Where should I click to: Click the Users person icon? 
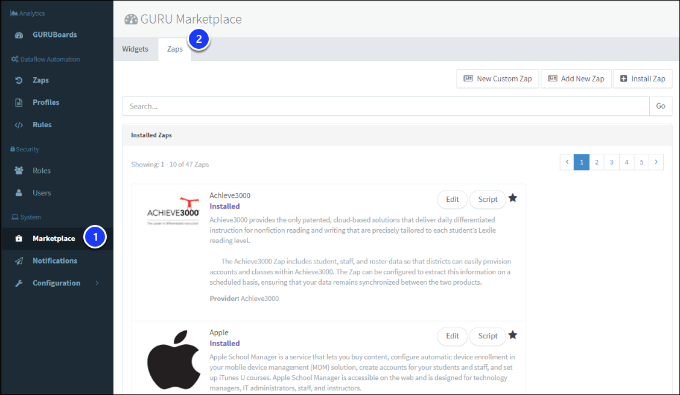[19, 193]
